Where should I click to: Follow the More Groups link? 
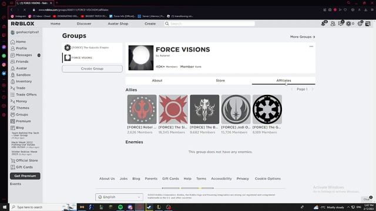pos(303,37)
